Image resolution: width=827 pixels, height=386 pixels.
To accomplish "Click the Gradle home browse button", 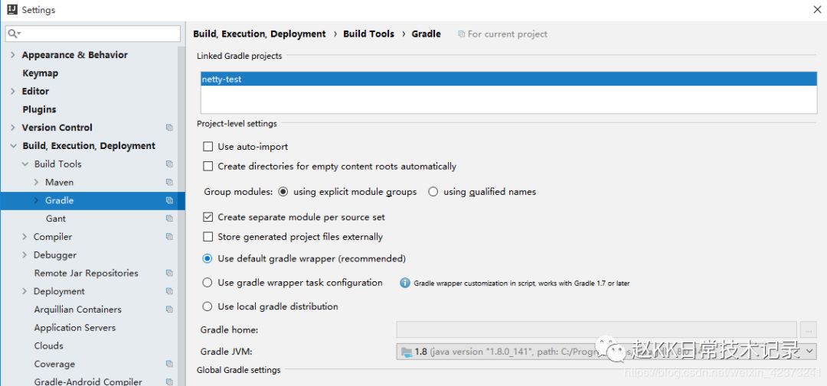I will pos(809,329).
